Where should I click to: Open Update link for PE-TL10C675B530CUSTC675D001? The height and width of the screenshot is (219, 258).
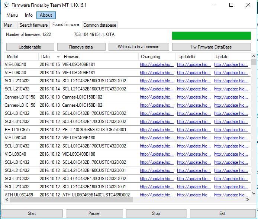[231, 130]
